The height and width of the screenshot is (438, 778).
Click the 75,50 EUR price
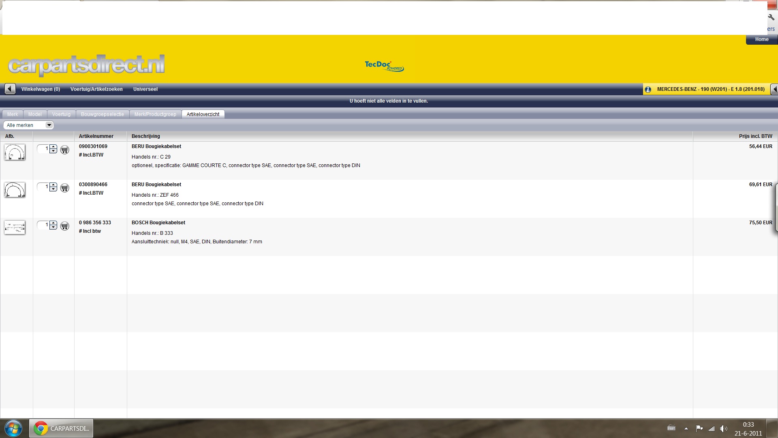(x=761, y=223)
